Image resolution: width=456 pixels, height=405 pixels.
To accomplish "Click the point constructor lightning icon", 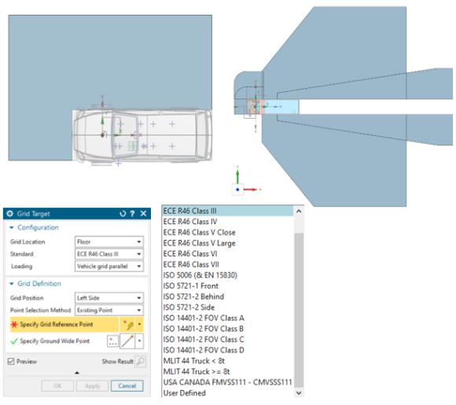I will coord(128,325).
